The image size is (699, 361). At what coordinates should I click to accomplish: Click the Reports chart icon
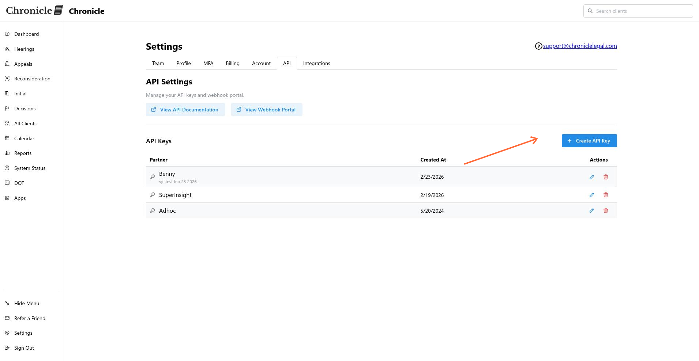pyautogui.click(x=7, y=153)
